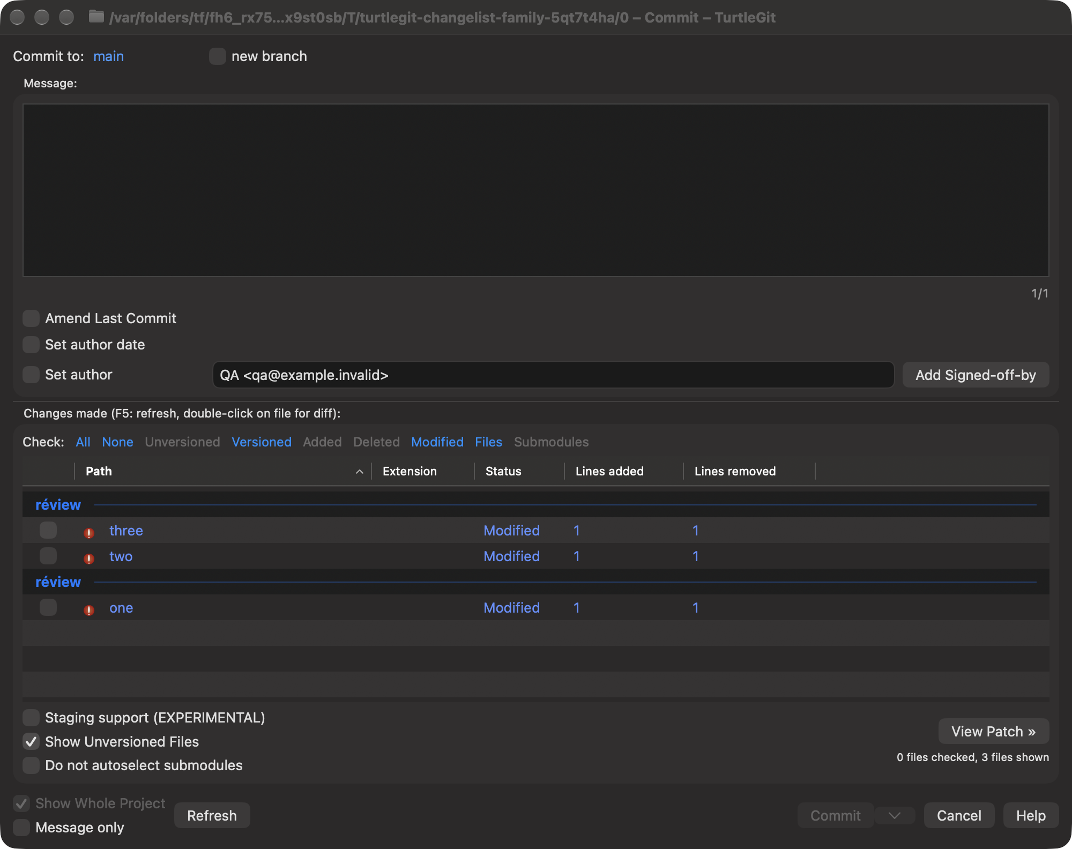Enable Staging support (EXPERIMENTAL)
This screenshot has height=849, width=1072.
[31, 717]
